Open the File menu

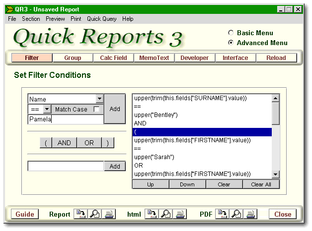click(12, 19)
